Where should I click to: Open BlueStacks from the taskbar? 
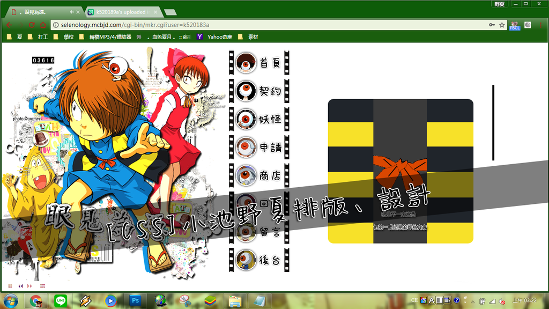click(210, 301)
